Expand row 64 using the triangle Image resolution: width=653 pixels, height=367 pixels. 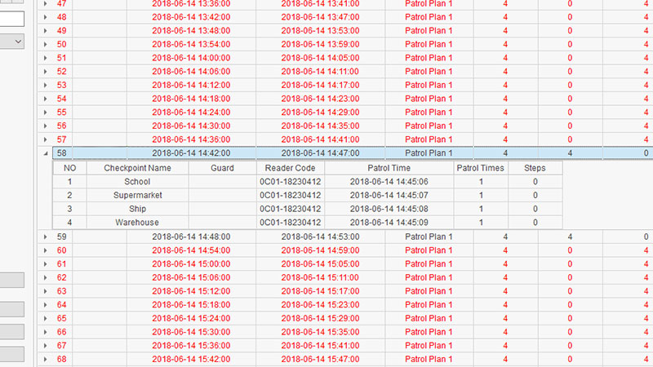[x=45, y=305]
